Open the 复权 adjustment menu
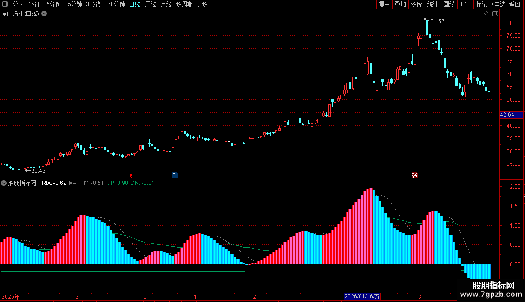Viewport: 525px width, 302px height. (384, 4)
